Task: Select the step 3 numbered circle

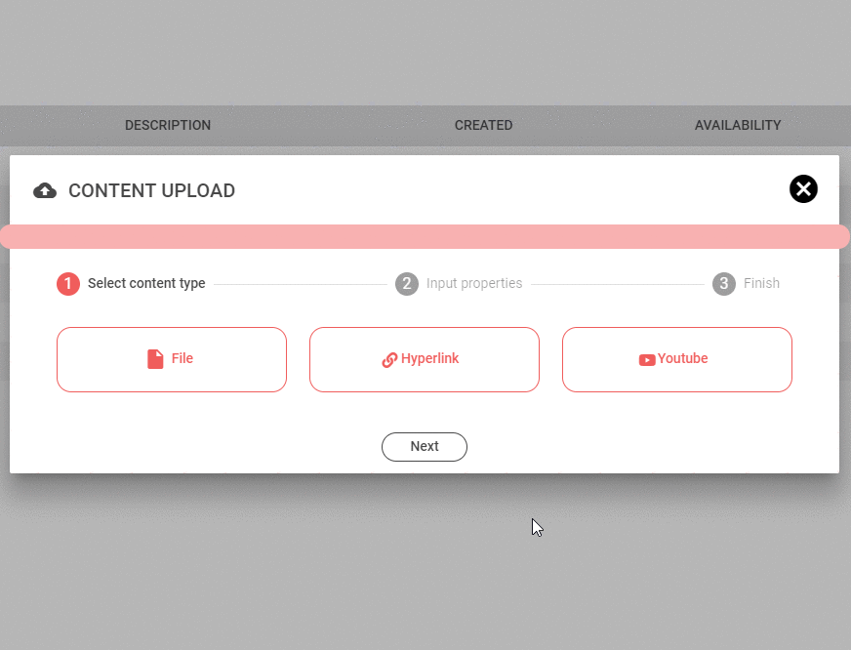Action: [723, 284]
